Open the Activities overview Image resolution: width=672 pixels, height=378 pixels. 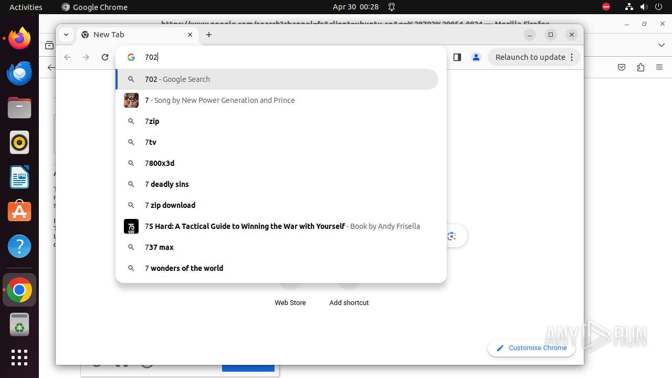click(26, 7)
